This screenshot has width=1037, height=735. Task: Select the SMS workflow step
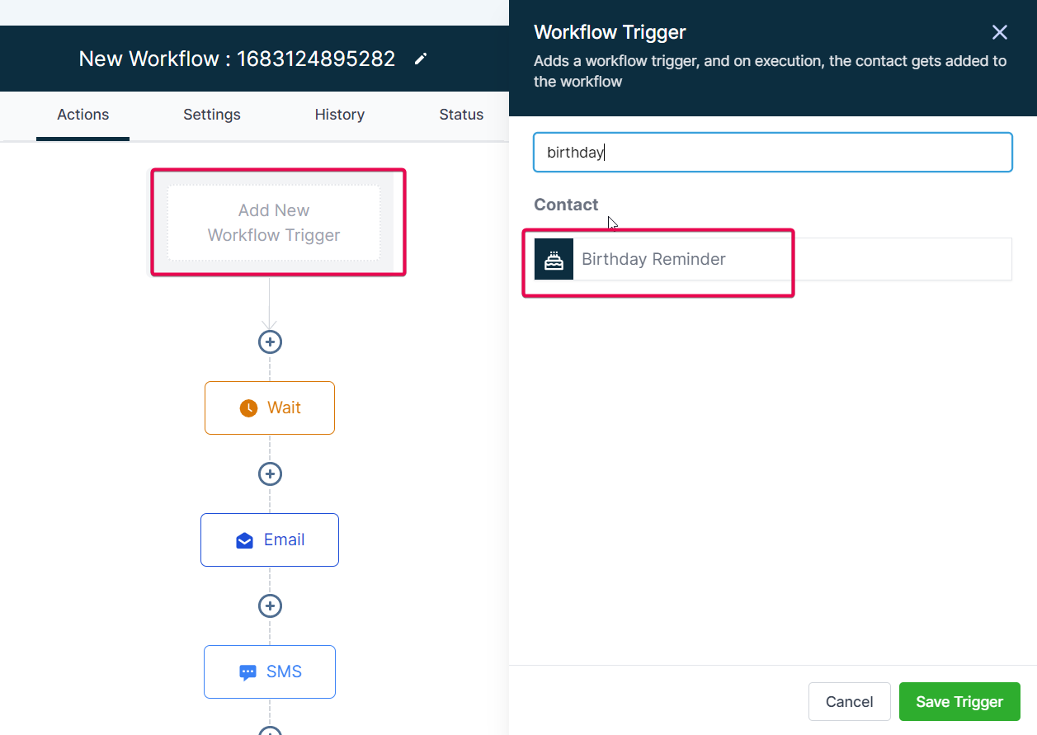point(270,671)
